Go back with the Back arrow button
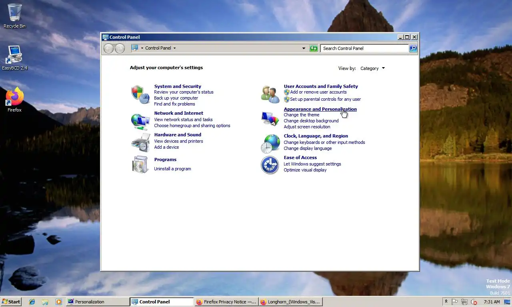This screenshot has width=512, height=307. click(x=108, y=48)
